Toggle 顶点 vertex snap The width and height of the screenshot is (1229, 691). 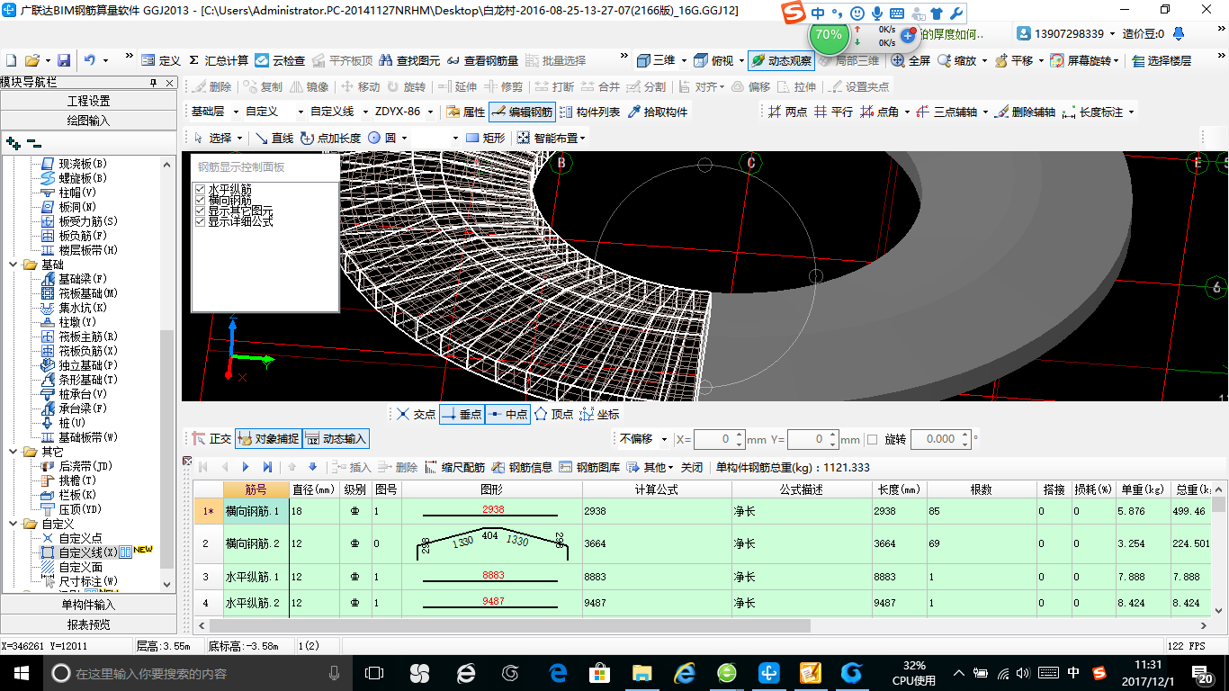[553, 414]
